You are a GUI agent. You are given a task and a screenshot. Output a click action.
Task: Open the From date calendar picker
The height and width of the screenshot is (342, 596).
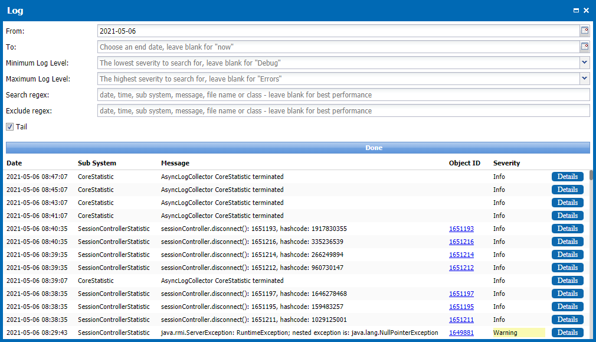pos(585,31)
